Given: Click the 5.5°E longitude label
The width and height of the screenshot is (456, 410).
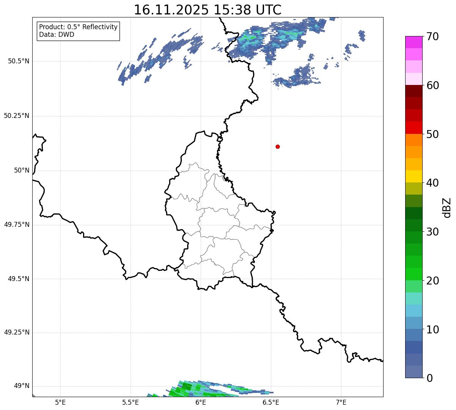Looking at the screenshot, I should pyautogui.click(x=131, y=402).
